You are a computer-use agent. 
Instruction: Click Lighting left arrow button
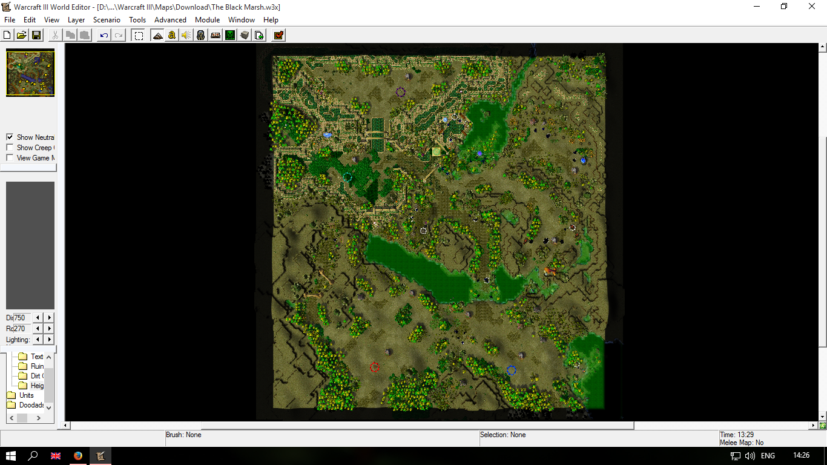(38, 339)
